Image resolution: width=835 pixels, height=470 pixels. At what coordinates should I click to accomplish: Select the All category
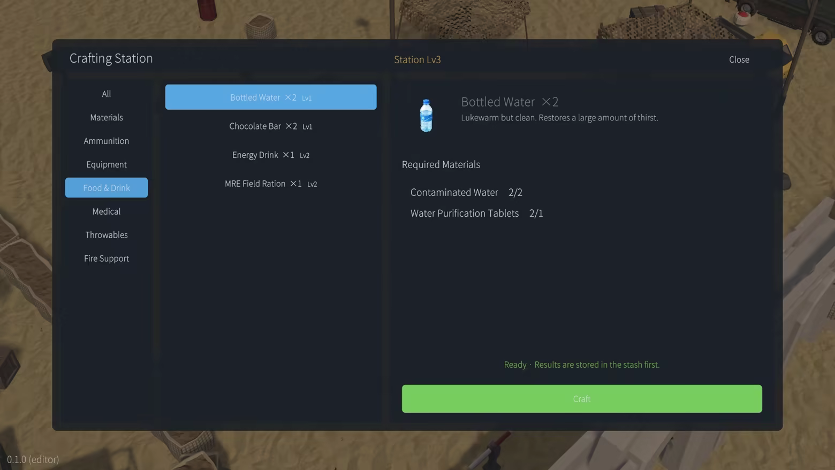point(107,94)
